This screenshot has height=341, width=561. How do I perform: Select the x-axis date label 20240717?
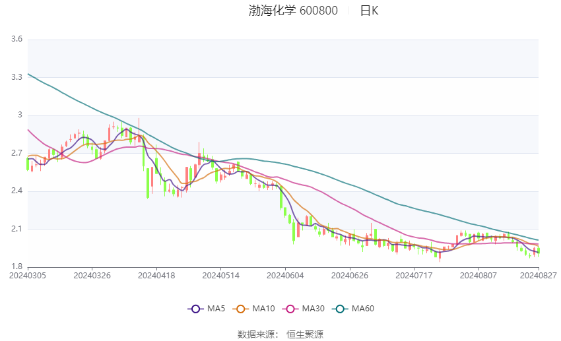pos(414,276)
